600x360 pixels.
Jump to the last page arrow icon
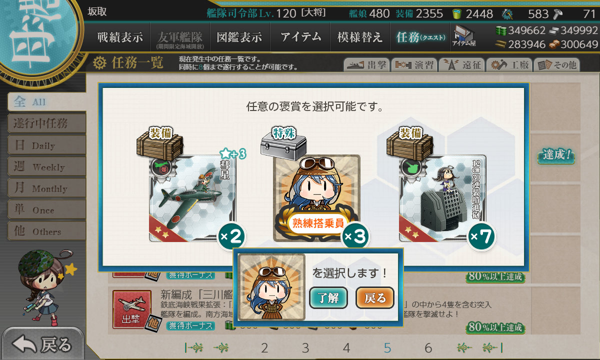492,348
